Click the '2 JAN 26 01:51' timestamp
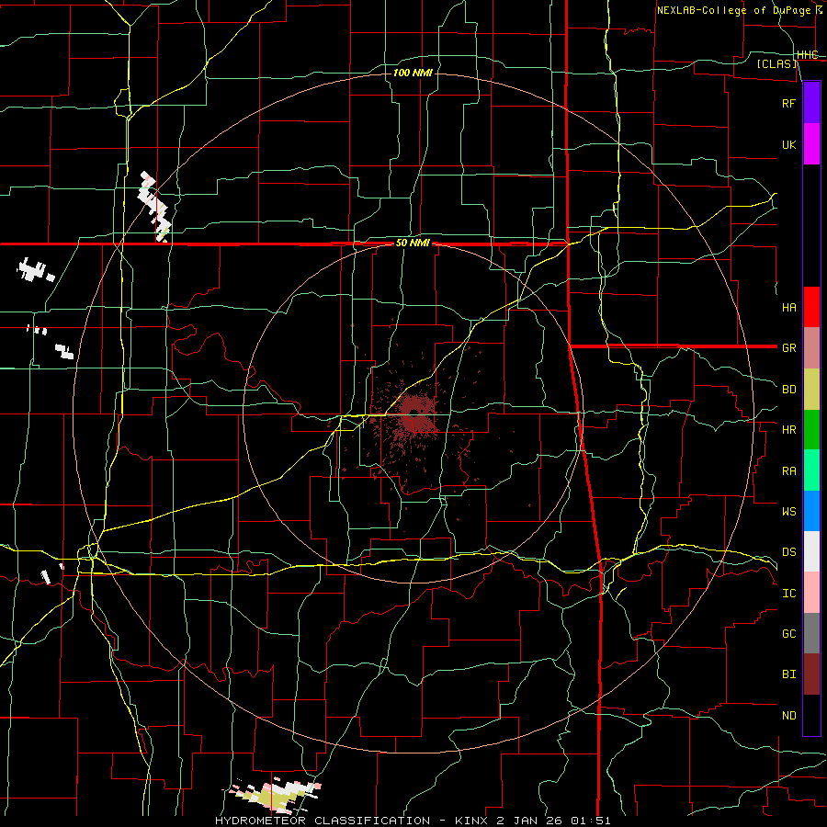The width and height of the screenshot is (827, 827). tap(554, 821)
